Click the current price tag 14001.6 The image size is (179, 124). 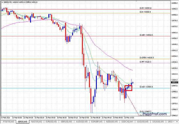tap(174, 82)
